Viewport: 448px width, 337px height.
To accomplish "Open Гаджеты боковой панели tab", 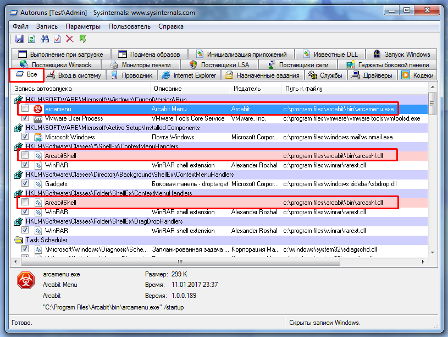I will point(388,65).
